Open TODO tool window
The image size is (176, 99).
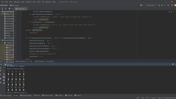tap(37, 95)
